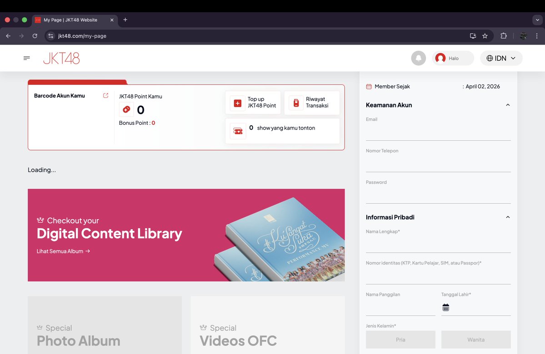
Task: Bookmark this page with star icon
Action: [485, 36]
